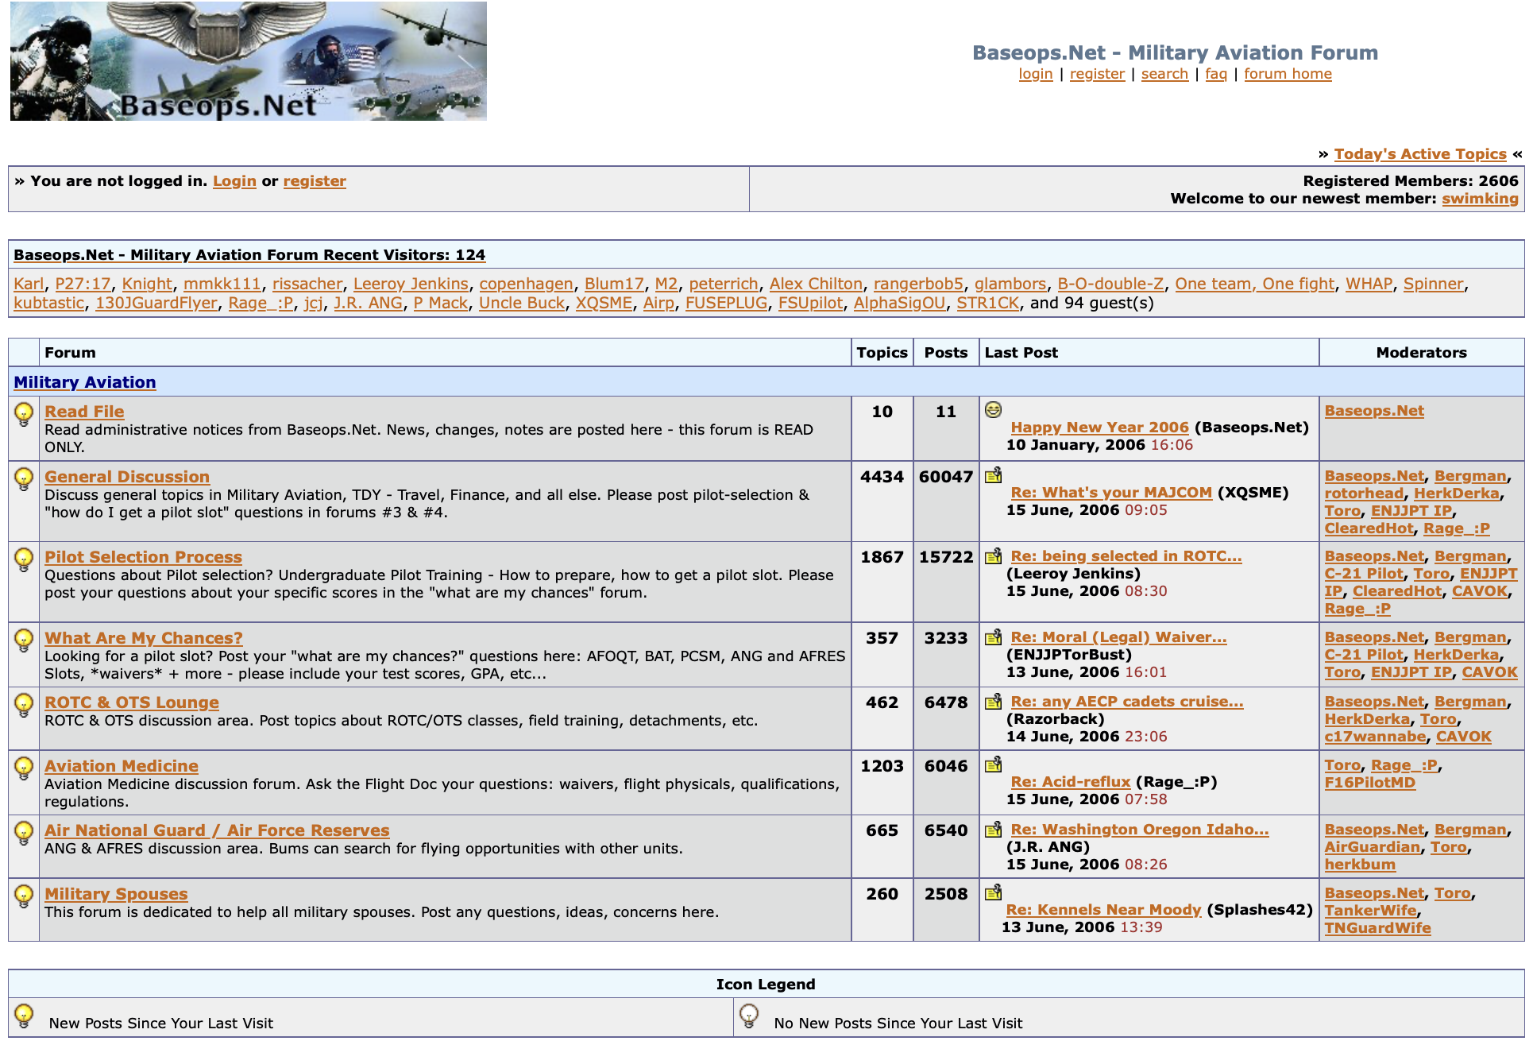1533x1041 pixels.
Task: Click the Baseops.Net banner image
Action: [x=248, y=61]
